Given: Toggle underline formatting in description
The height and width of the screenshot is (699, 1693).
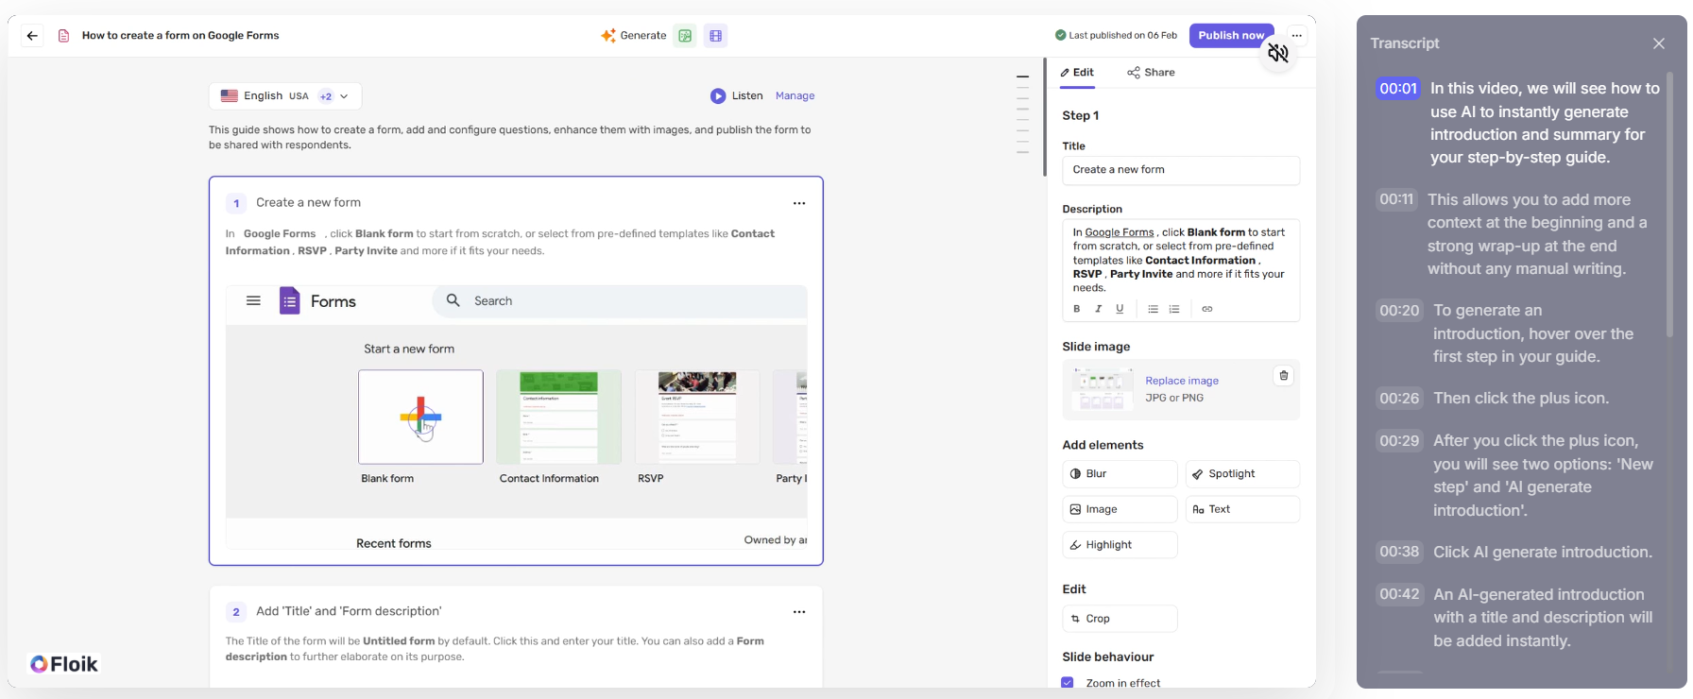Looking at the screenshot, I should click(1120, 309).
